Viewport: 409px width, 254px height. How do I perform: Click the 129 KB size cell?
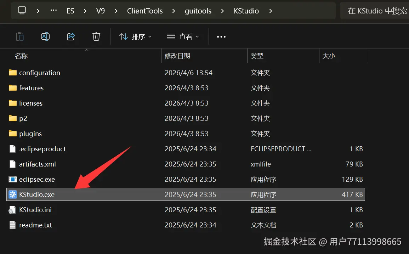pos(352,179)
